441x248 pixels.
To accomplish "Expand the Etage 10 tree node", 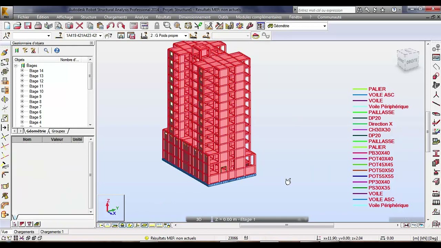I will pos(22,91).
